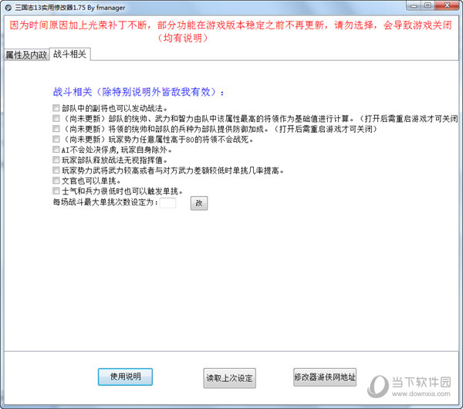This screenshot has height=409, width=463.
Task: Maximize the 三国志13实用修改器 window
Action: coord(428,5)
